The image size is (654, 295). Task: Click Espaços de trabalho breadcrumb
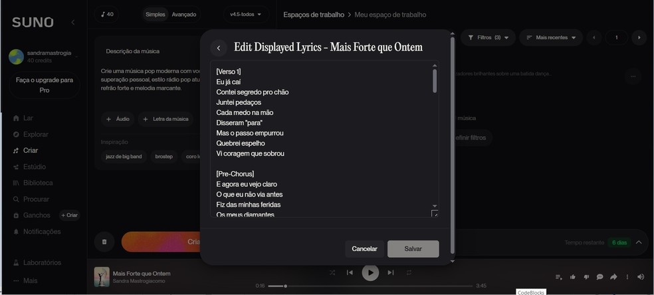[314, 15]
